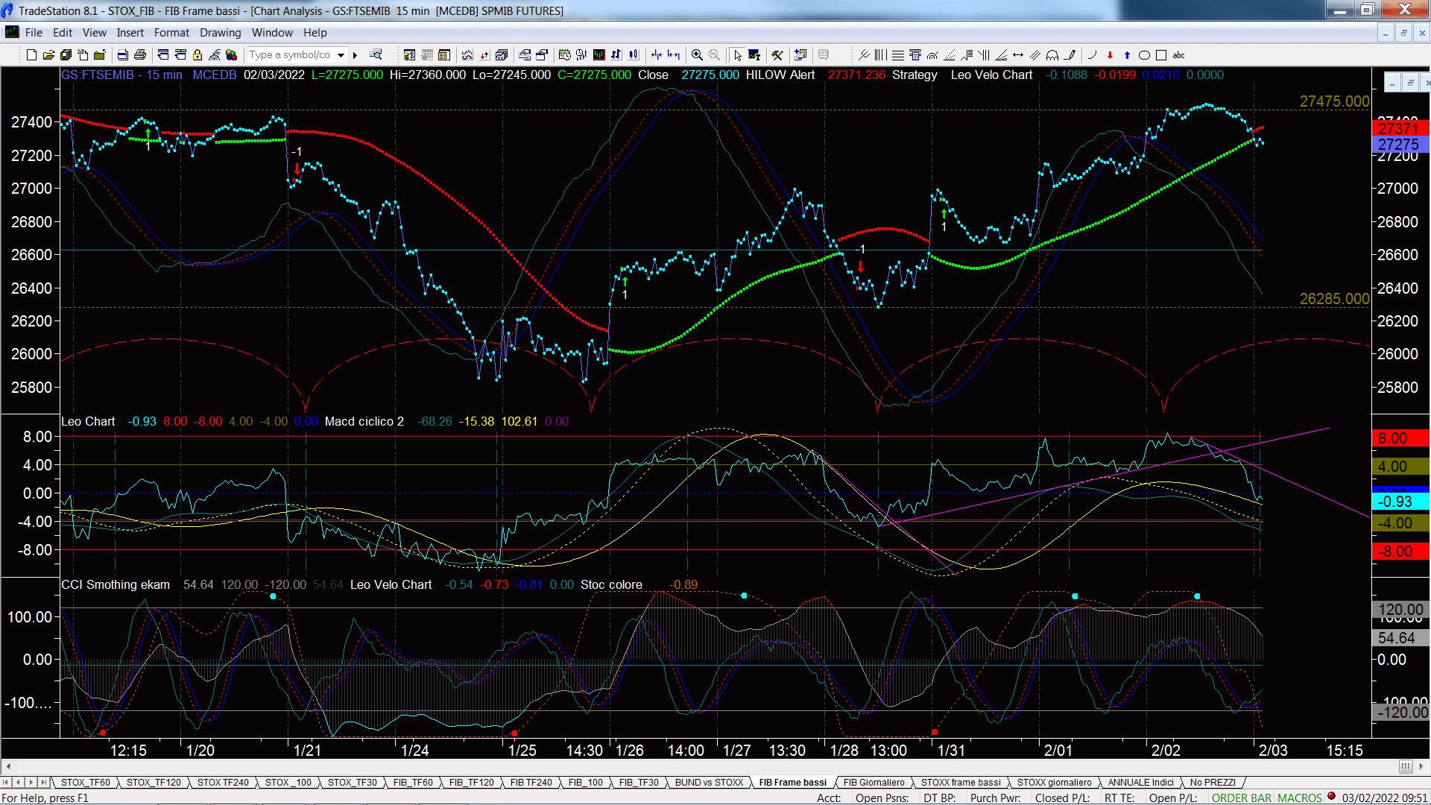Click the Leo Chart indicator label
The image size is (1431, 805).
point(88,422)
